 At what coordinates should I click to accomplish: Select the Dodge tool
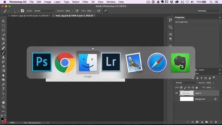(x=3, y=80)
